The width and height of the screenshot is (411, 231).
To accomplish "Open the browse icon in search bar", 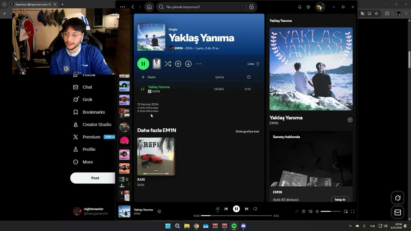I will (251, 7).
